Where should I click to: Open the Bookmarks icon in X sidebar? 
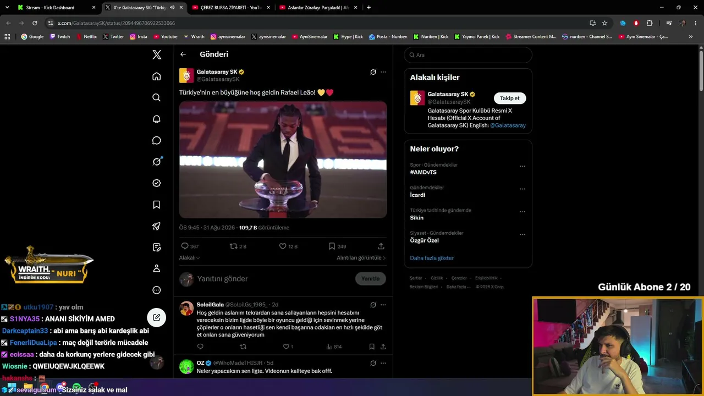tap(157, 205)
